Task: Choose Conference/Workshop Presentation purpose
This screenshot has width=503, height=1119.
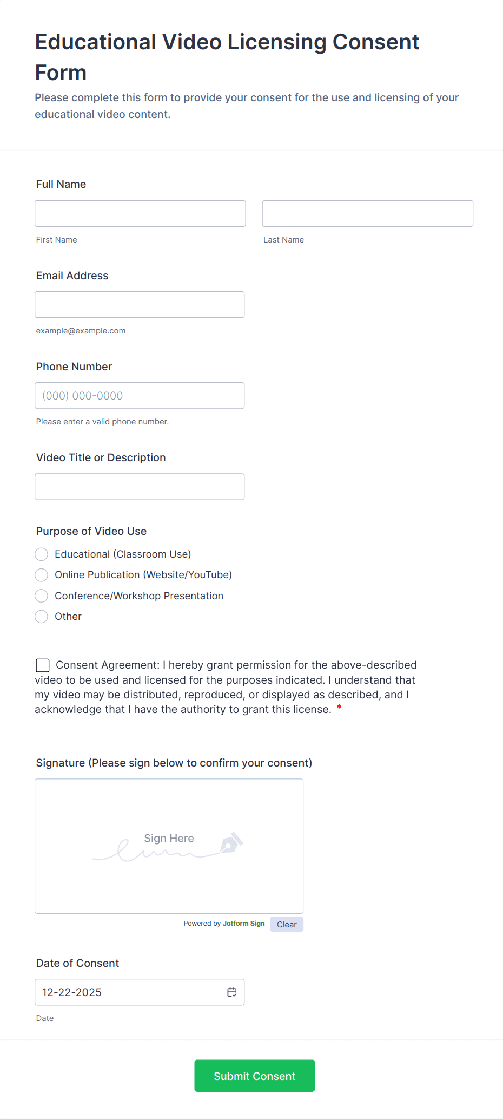Action: click(41, 596)
